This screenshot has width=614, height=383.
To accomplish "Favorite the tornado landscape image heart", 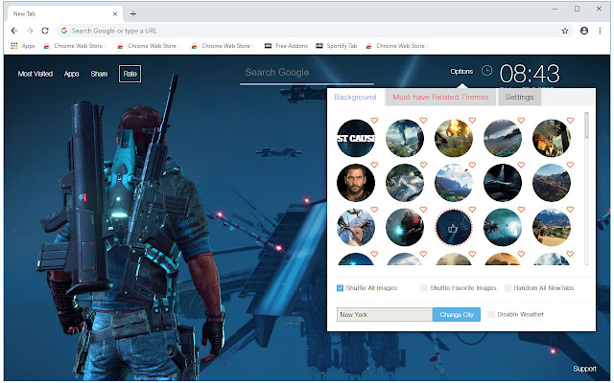I will pyautogui.click(x=423, y=121).
